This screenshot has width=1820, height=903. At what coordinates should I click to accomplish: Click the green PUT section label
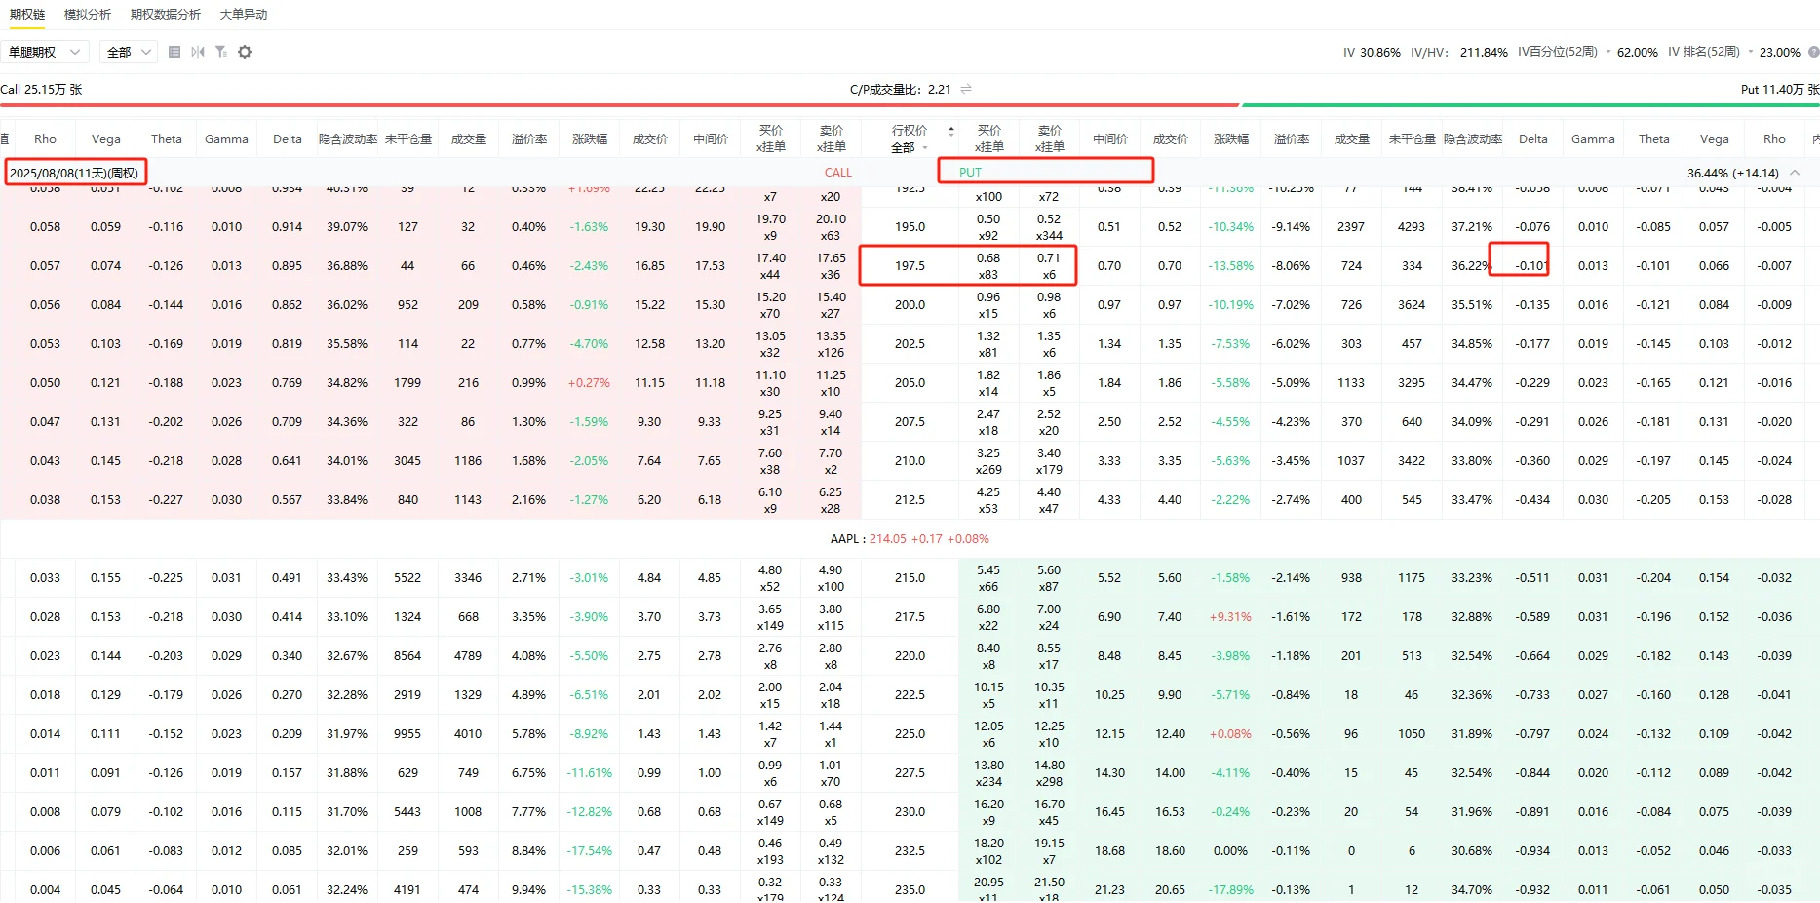(970, 173)
